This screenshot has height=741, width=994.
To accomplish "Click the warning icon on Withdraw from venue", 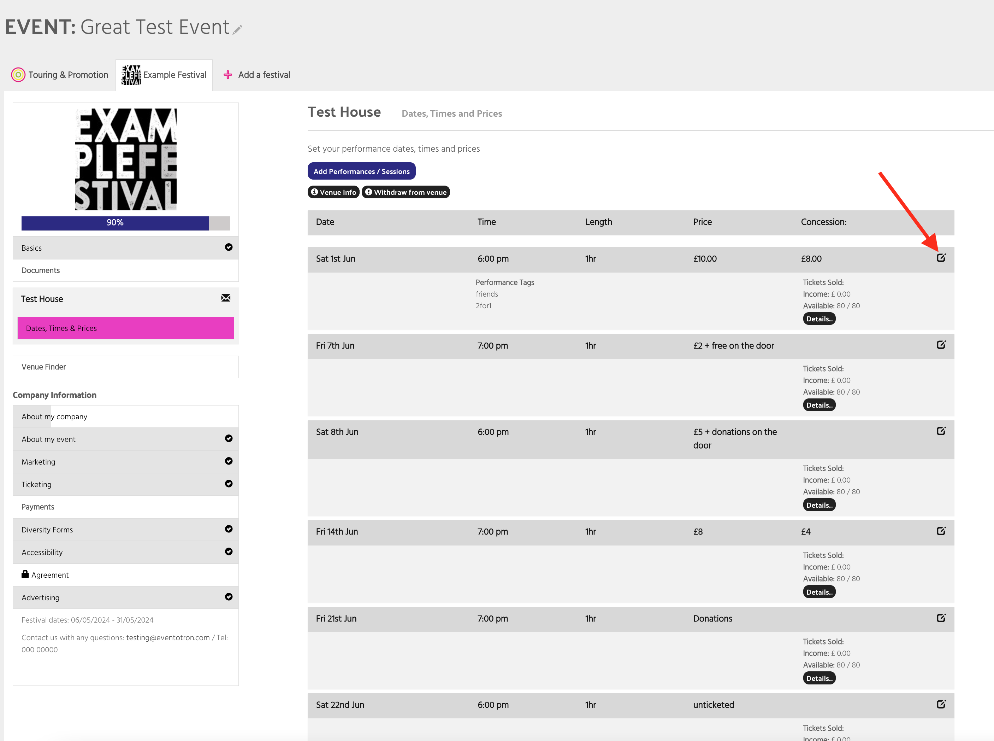I will 368,192.
